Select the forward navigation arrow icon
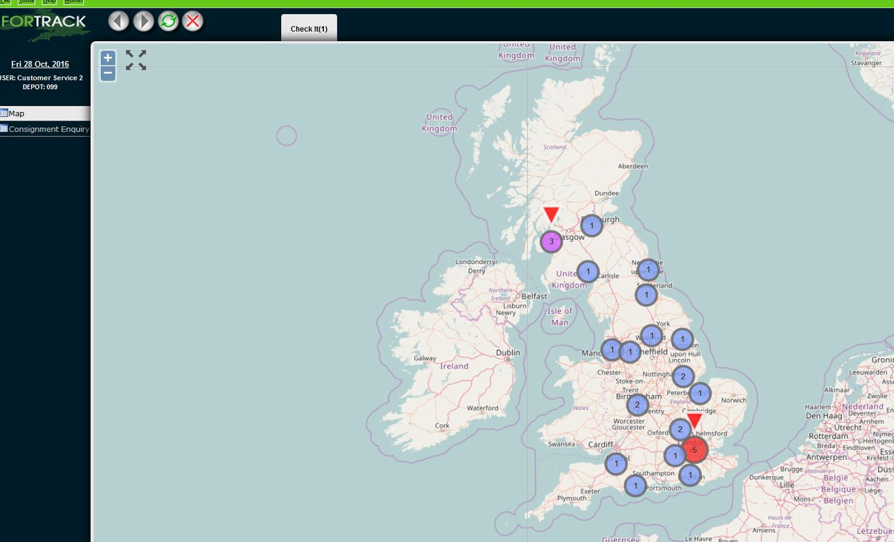The height and width of the screenshot is (542, 894). [143, 21]
